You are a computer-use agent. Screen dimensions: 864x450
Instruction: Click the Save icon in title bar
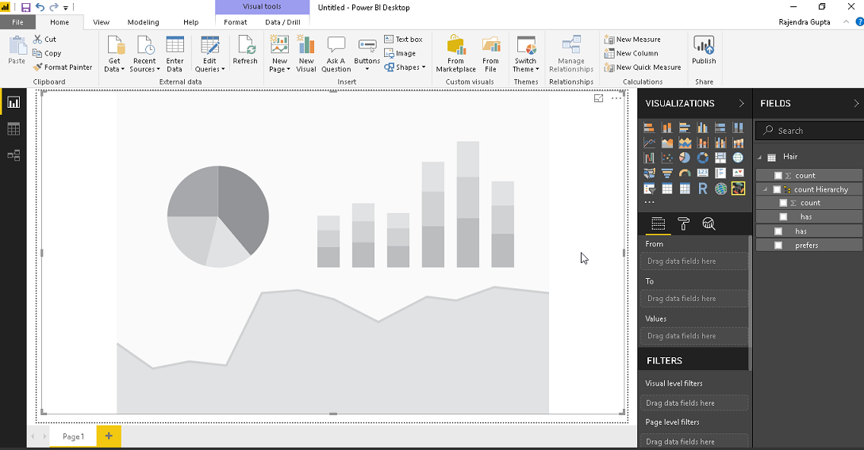pos(25,7)
